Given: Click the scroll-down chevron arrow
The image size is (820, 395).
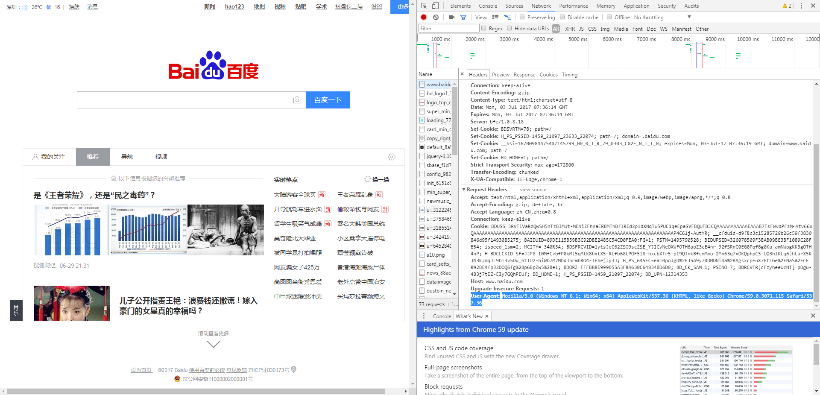Looking at the screenshot, I should 214,344.
